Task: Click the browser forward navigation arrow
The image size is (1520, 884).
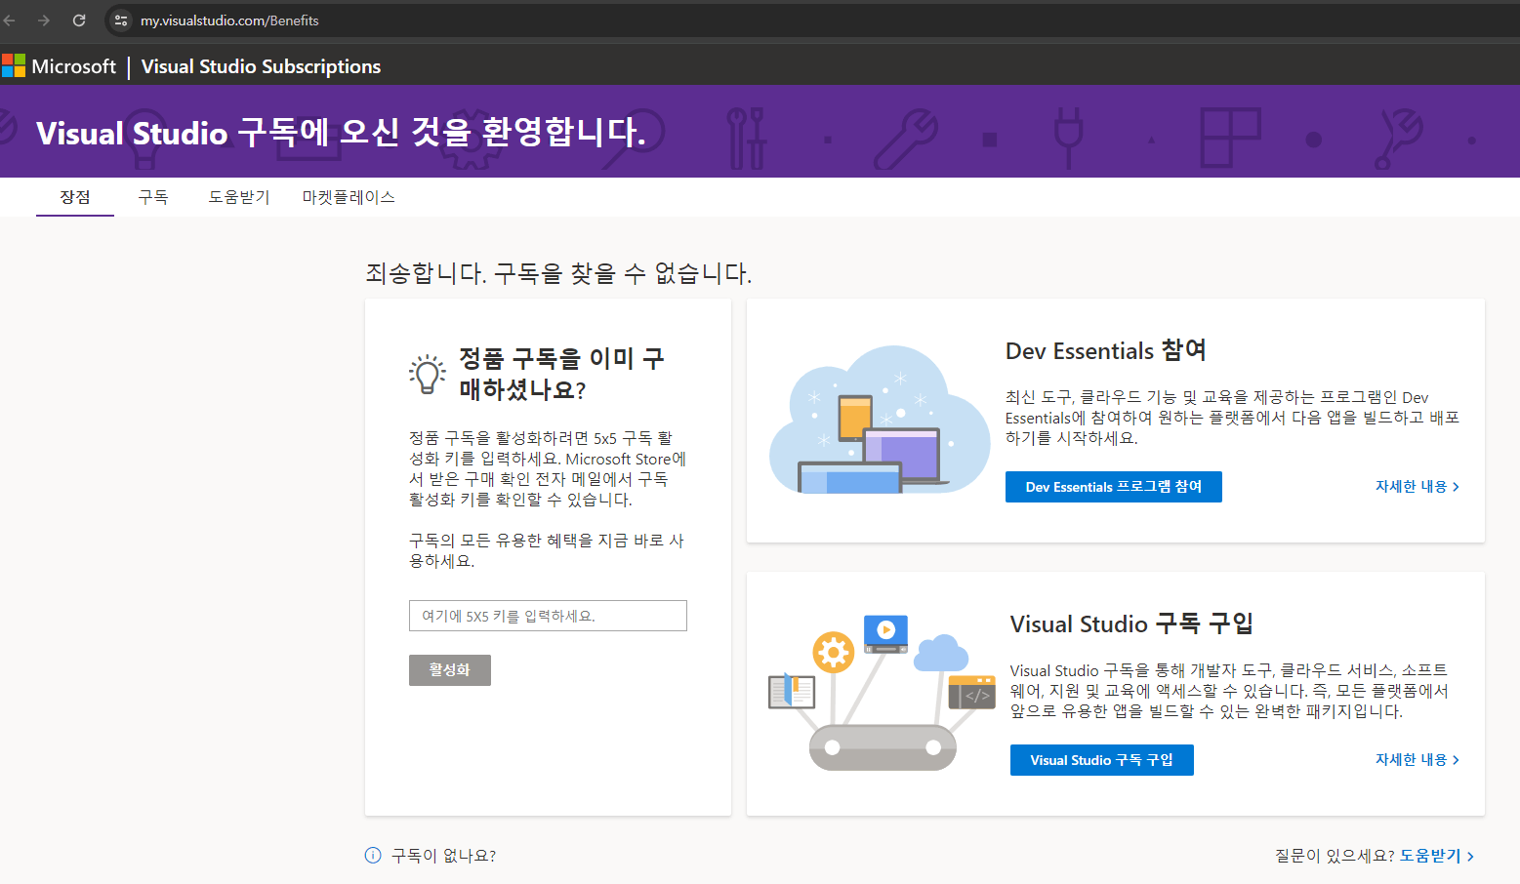Action: tap(44, 20)
